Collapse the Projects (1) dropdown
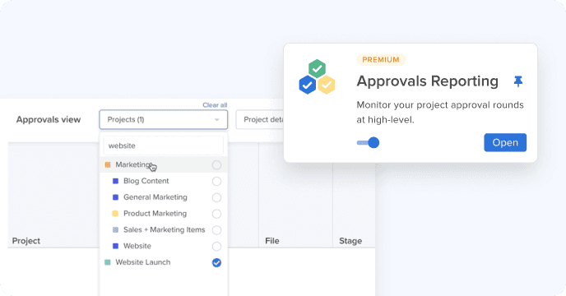566x296 pixels. click(164, 119)
